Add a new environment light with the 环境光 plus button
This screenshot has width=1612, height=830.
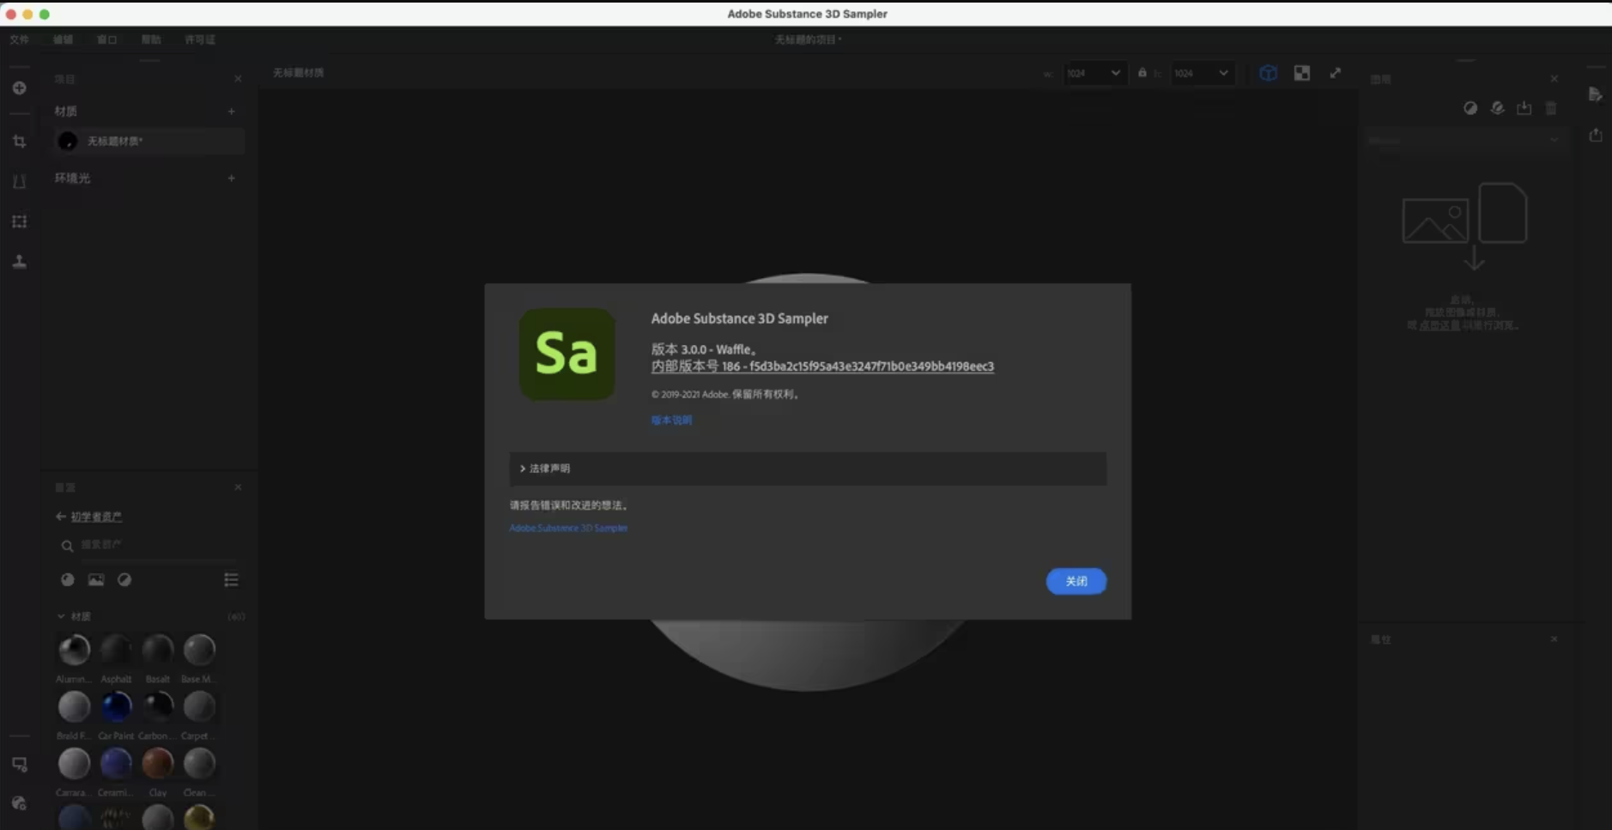pyautogui.click(x=231, y=179)
